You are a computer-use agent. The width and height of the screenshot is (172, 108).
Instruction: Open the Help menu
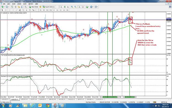coord(37,4)
